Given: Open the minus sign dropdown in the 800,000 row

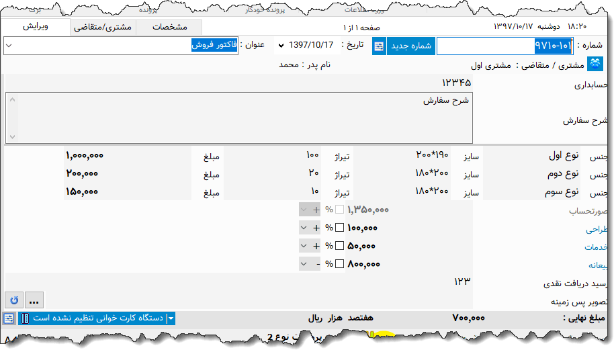Looking at the screenshot, I should tap(305, 264).
